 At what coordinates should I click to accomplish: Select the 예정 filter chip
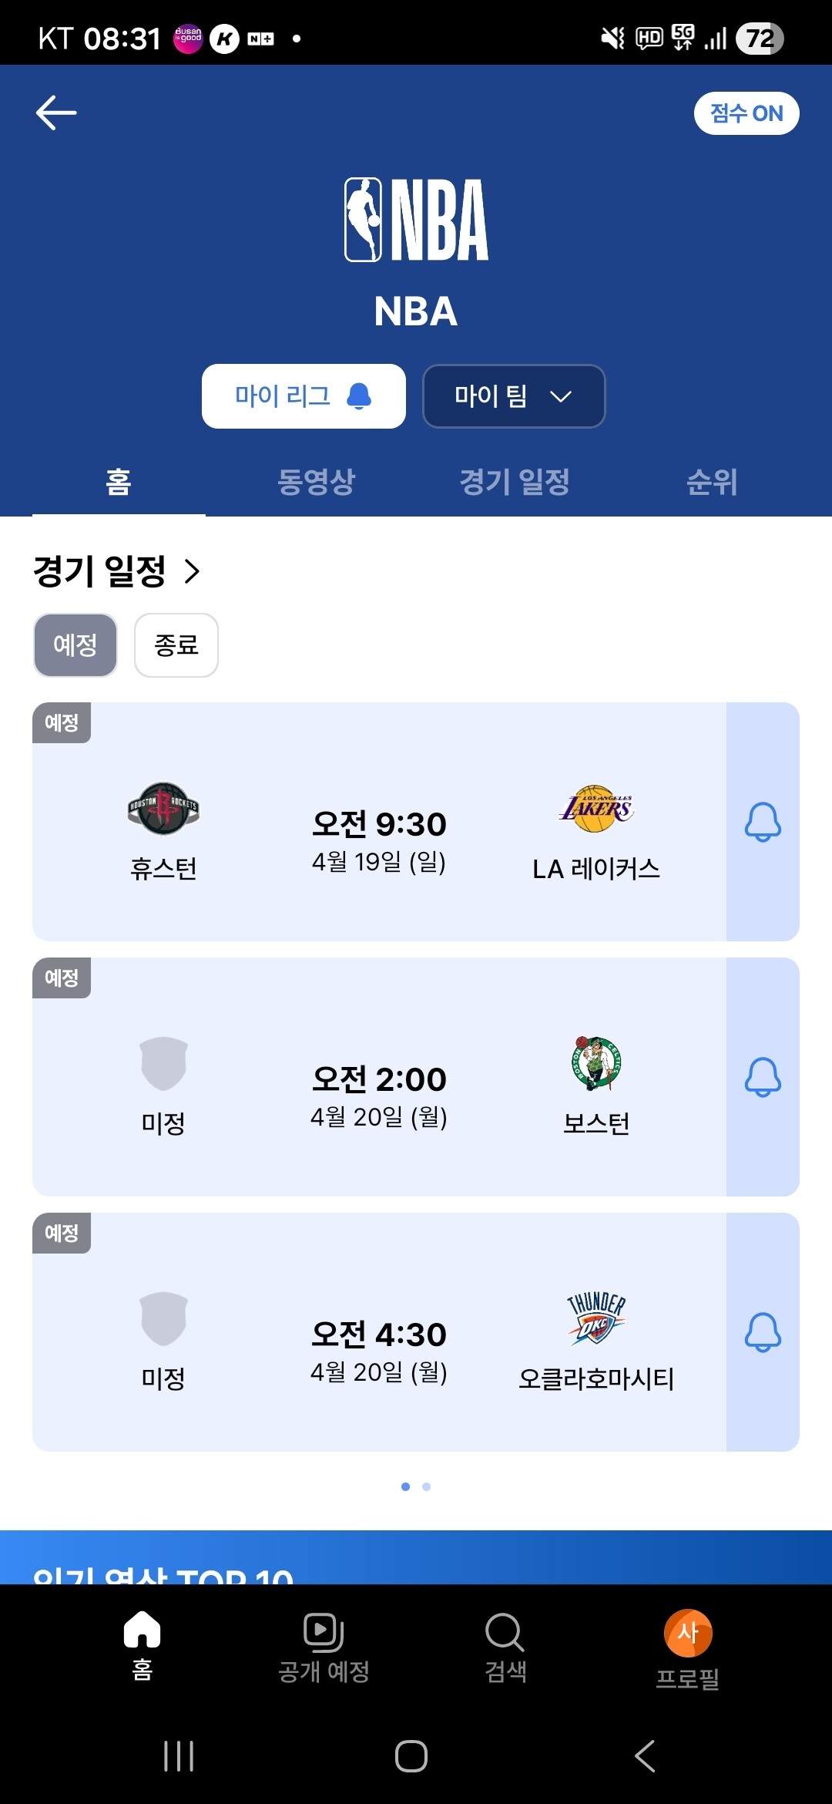point(75,645)
